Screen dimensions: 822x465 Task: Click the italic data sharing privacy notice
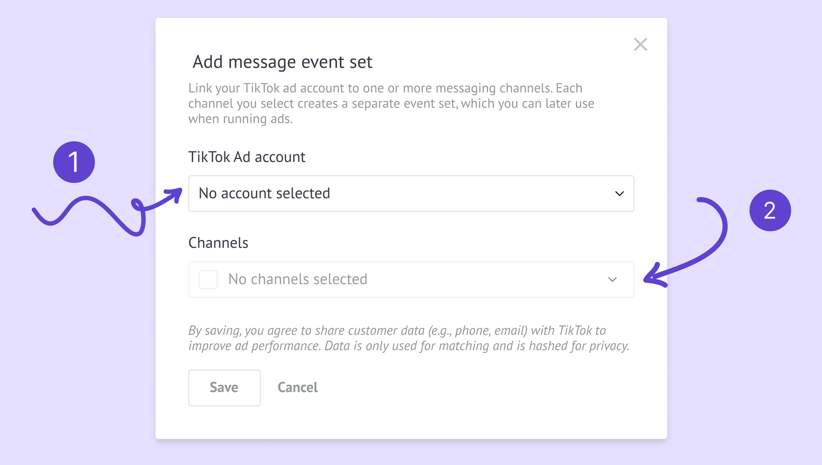coord(409,338)
